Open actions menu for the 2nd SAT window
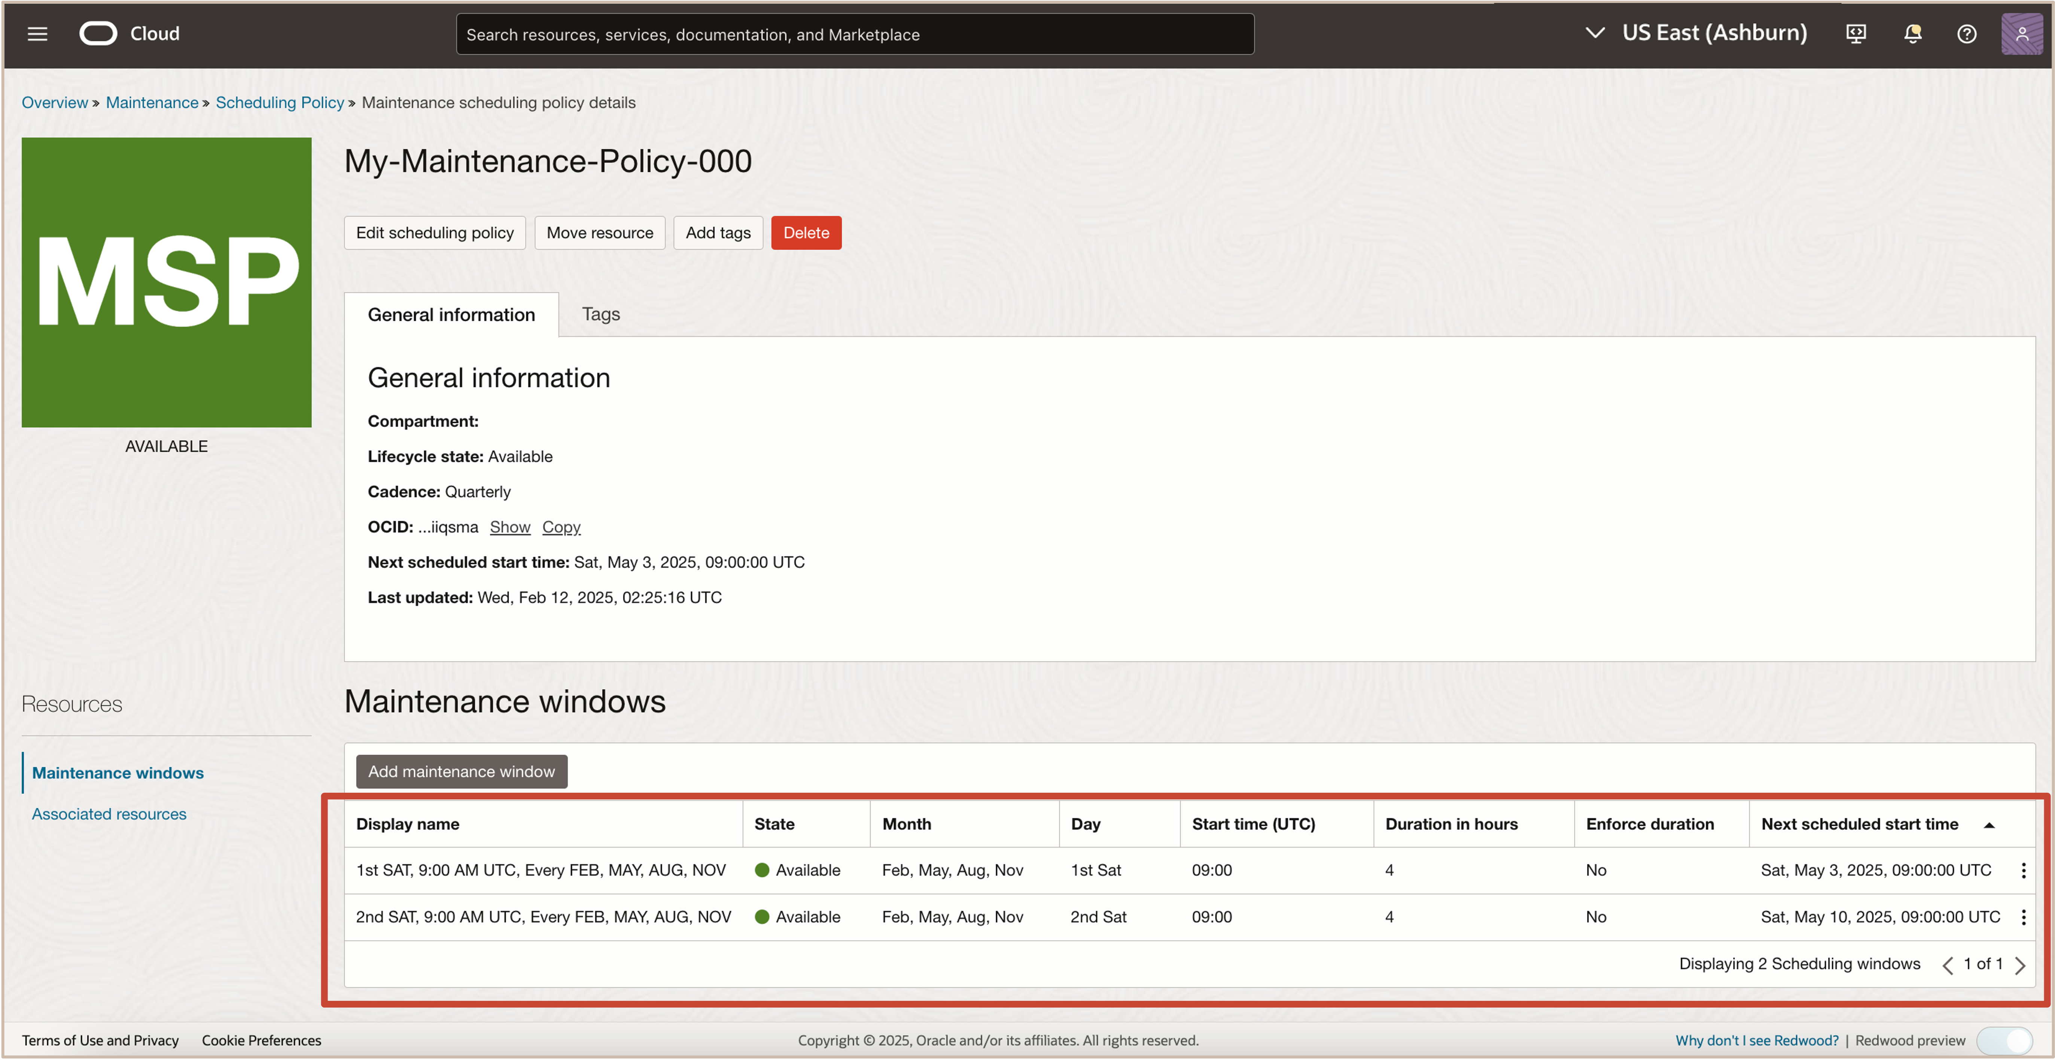 (2023, 916)
